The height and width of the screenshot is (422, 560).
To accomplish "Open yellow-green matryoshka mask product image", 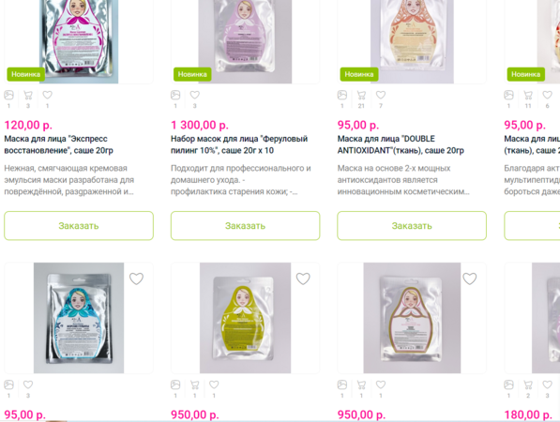I will [245, 318].
